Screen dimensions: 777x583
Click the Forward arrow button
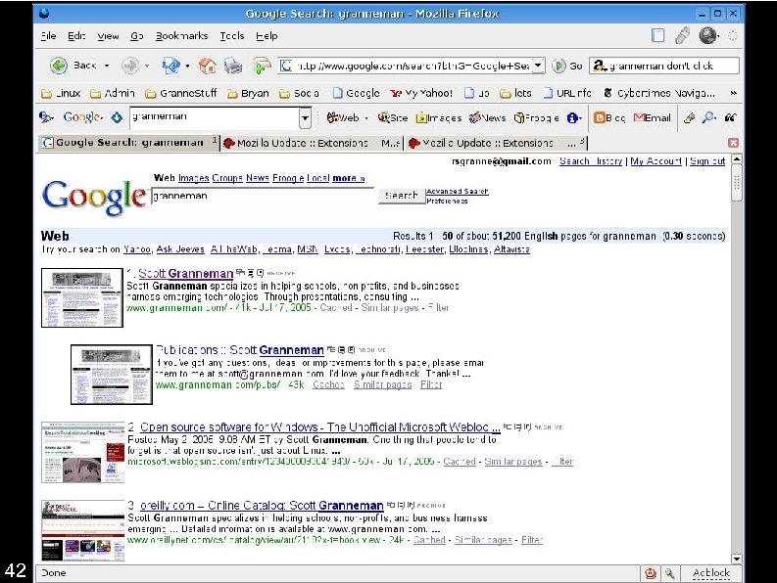point(130,66)
